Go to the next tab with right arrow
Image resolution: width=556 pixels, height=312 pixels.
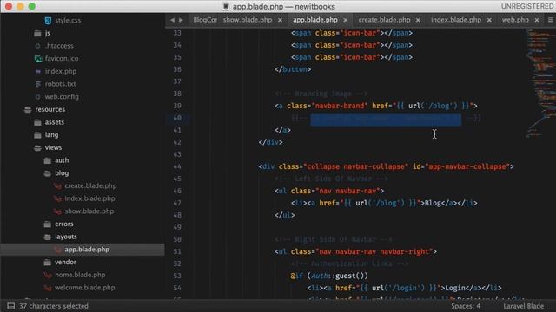coord(181,20)
